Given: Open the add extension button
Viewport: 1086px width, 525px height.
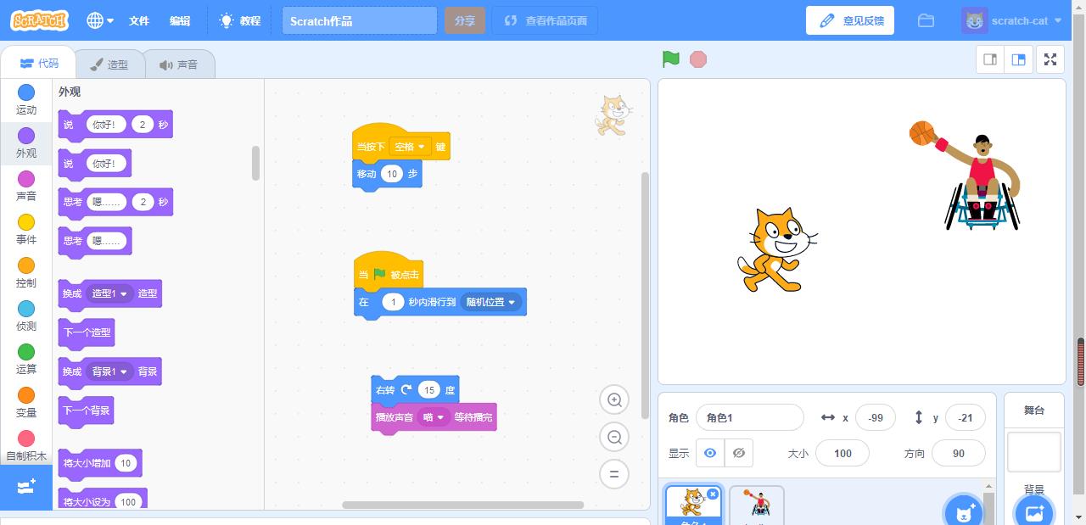Looking at the screenshot, I should click(x=26, y=487).
